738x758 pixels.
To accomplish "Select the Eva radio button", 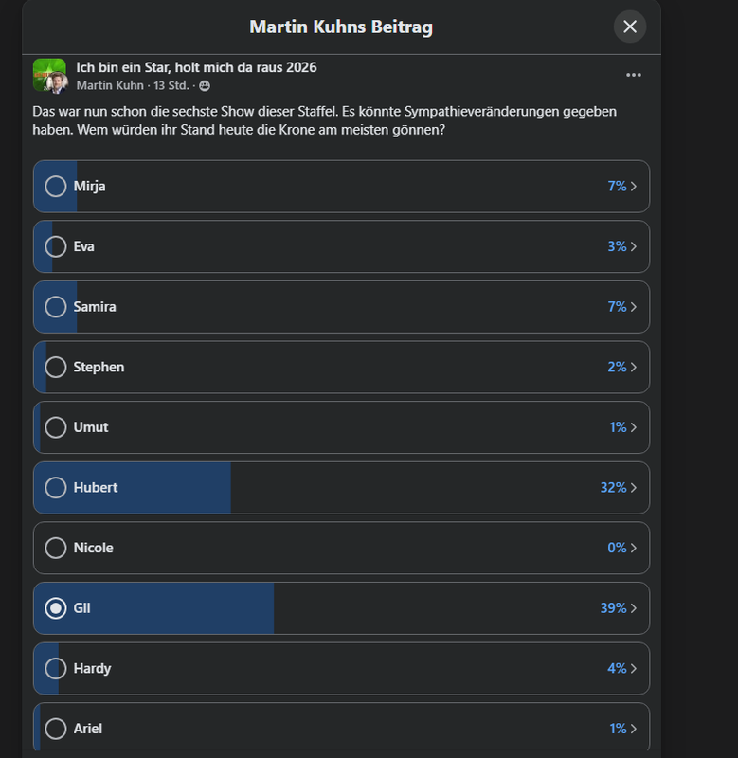I will tap(56, 246).
